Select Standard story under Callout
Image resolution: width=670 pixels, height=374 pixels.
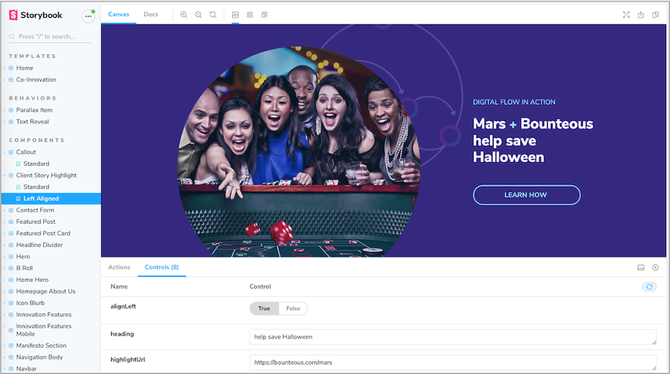pos(36,164)
